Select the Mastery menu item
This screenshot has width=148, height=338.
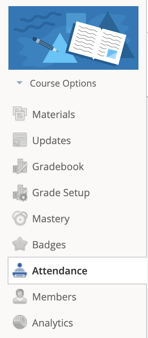click(51, 219)
